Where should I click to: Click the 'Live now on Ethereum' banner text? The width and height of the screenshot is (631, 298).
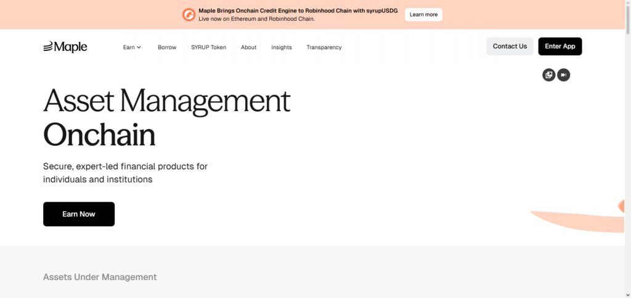pyautogui.click(x=256, y=19)
